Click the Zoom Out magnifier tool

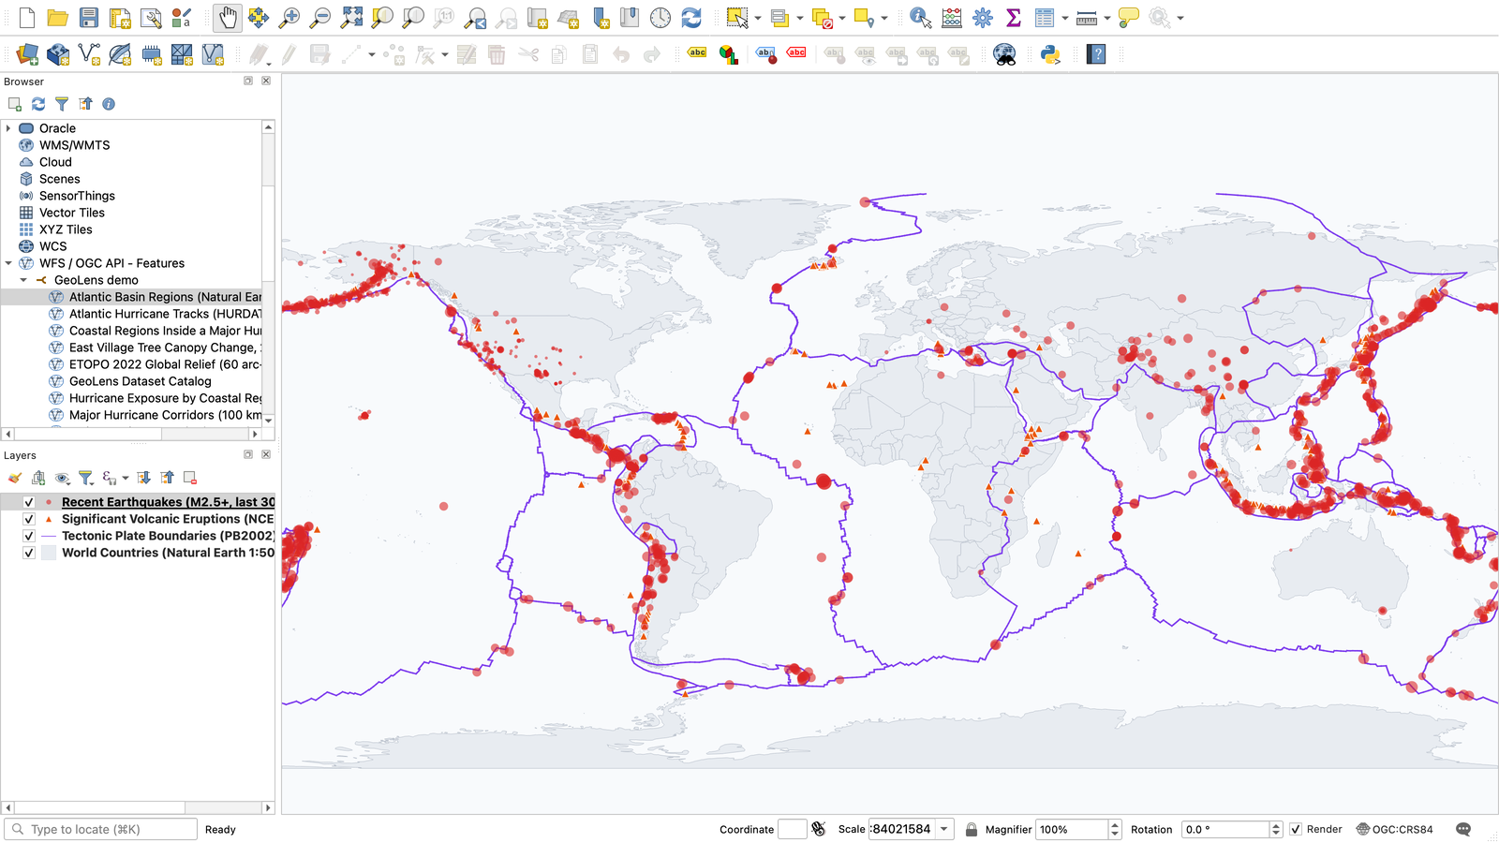pyautogui.click(x=320, y=17)
